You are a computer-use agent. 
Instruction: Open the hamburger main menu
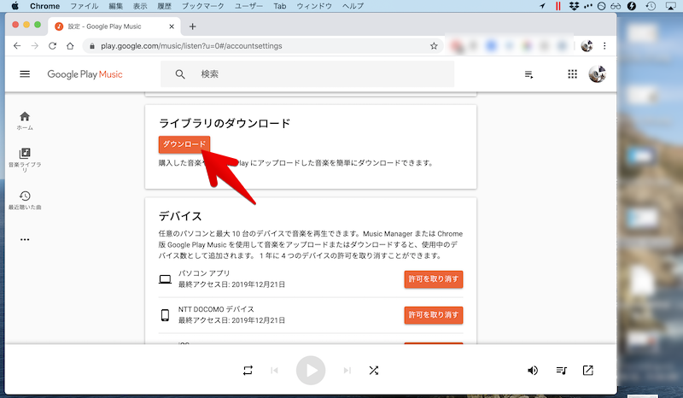[25, 74]
